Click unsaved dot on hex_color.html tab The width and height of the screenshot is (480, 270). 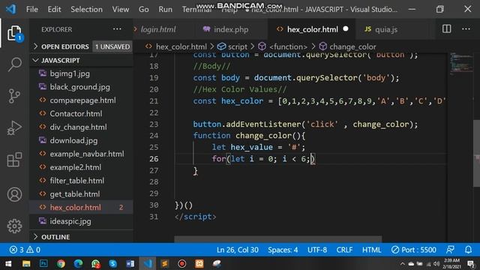pyautogui.click(x=346, y=29)
